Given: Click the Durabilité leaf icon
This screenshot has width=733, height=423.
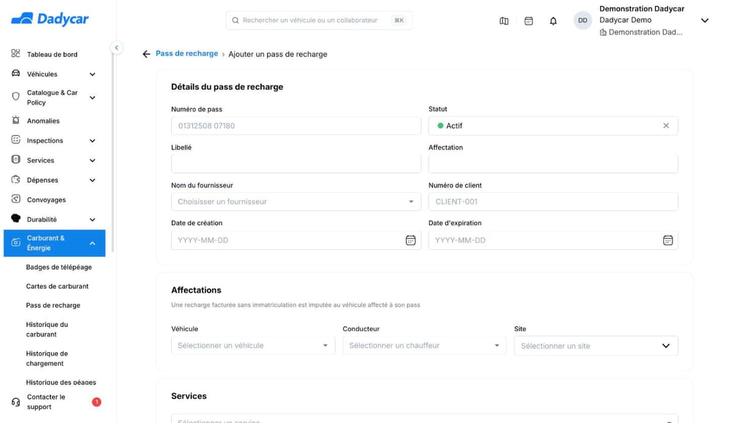Looking at the screenshot, I should point(16,219).
